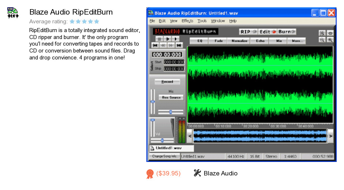Click the horizontal volume balance slider handle
344x190 pixels.
(x=162, y=140)
